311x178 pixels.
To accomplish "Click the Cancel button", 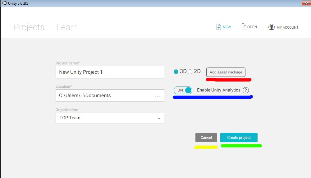I will pos(206,138).
